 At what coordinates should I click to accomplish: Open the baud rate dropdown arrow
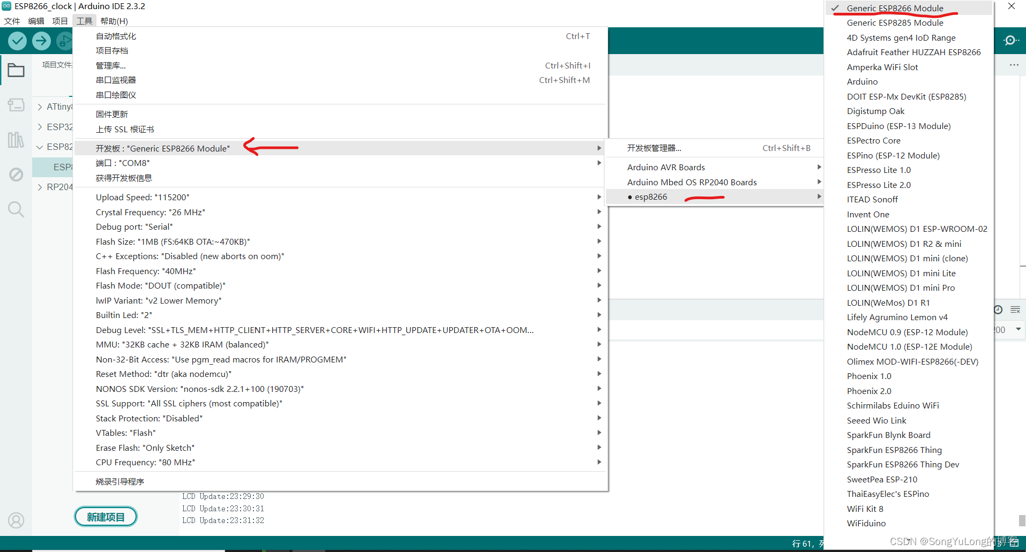click(1018, 329)
